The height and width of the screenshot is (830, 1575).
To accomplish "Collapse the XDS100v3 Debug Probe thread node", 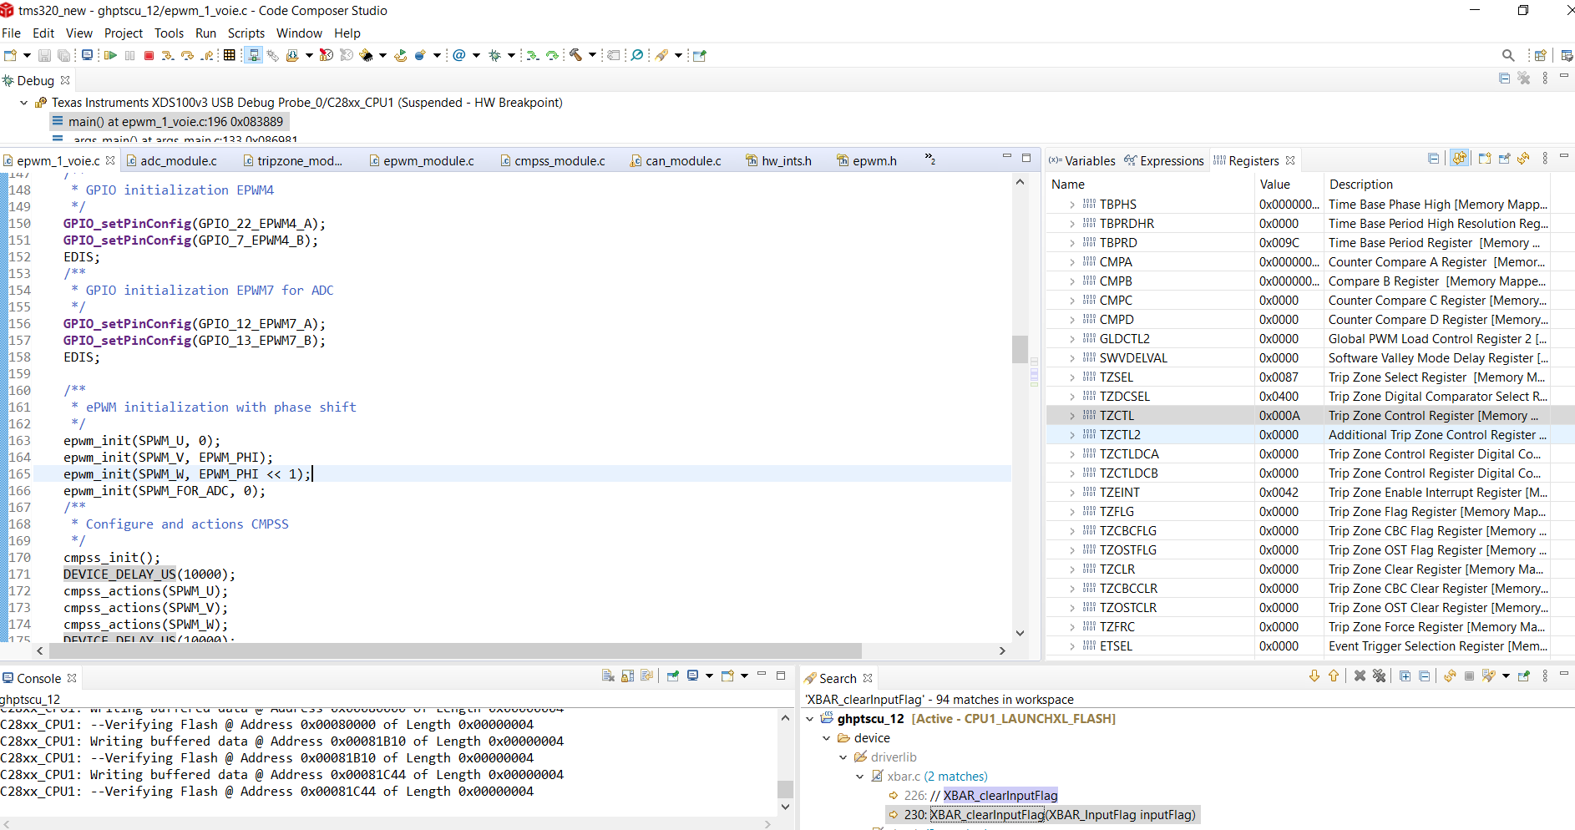I will 24,103.
